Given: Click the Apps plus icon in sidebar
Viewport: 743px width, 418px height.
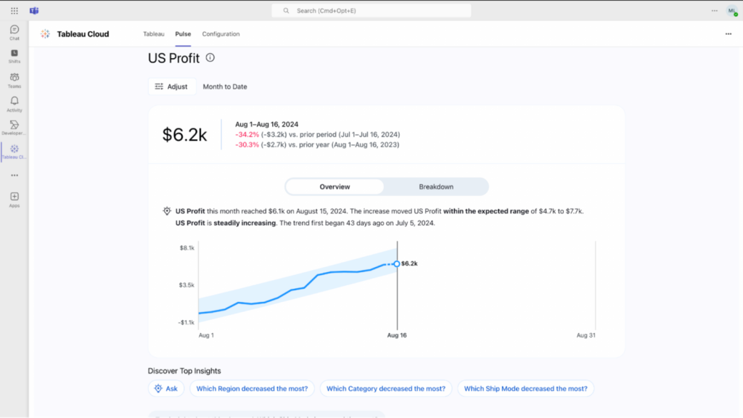Looking at the screenshot, I should coord(14,197).
